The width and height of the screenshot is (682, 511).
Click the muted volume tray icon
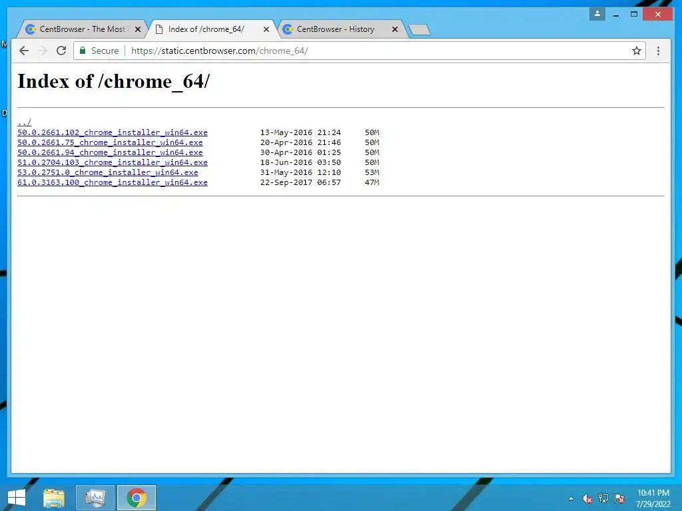(x=587, y=498)
